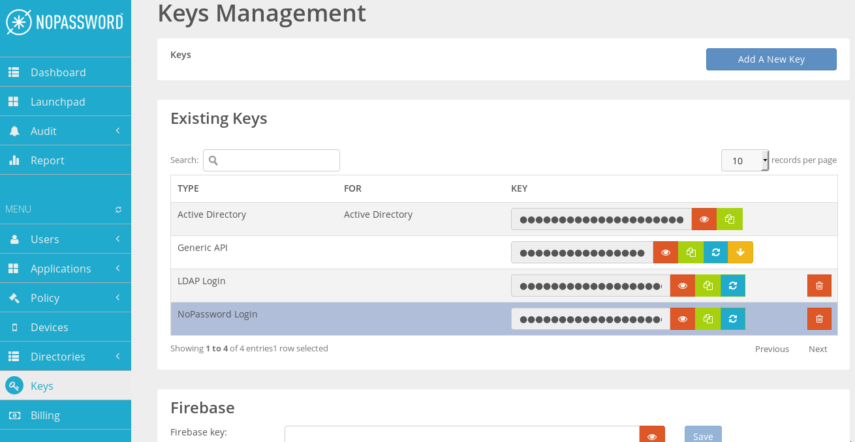Expand the Users menu chevron

click(x=118, y=239)
